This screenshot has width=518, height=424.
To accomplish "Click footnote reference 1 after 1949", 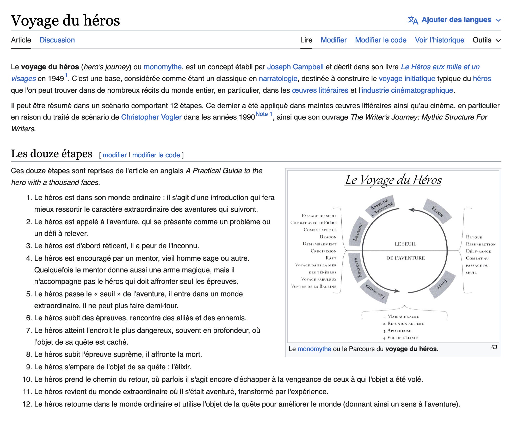I will pos(66,76).
